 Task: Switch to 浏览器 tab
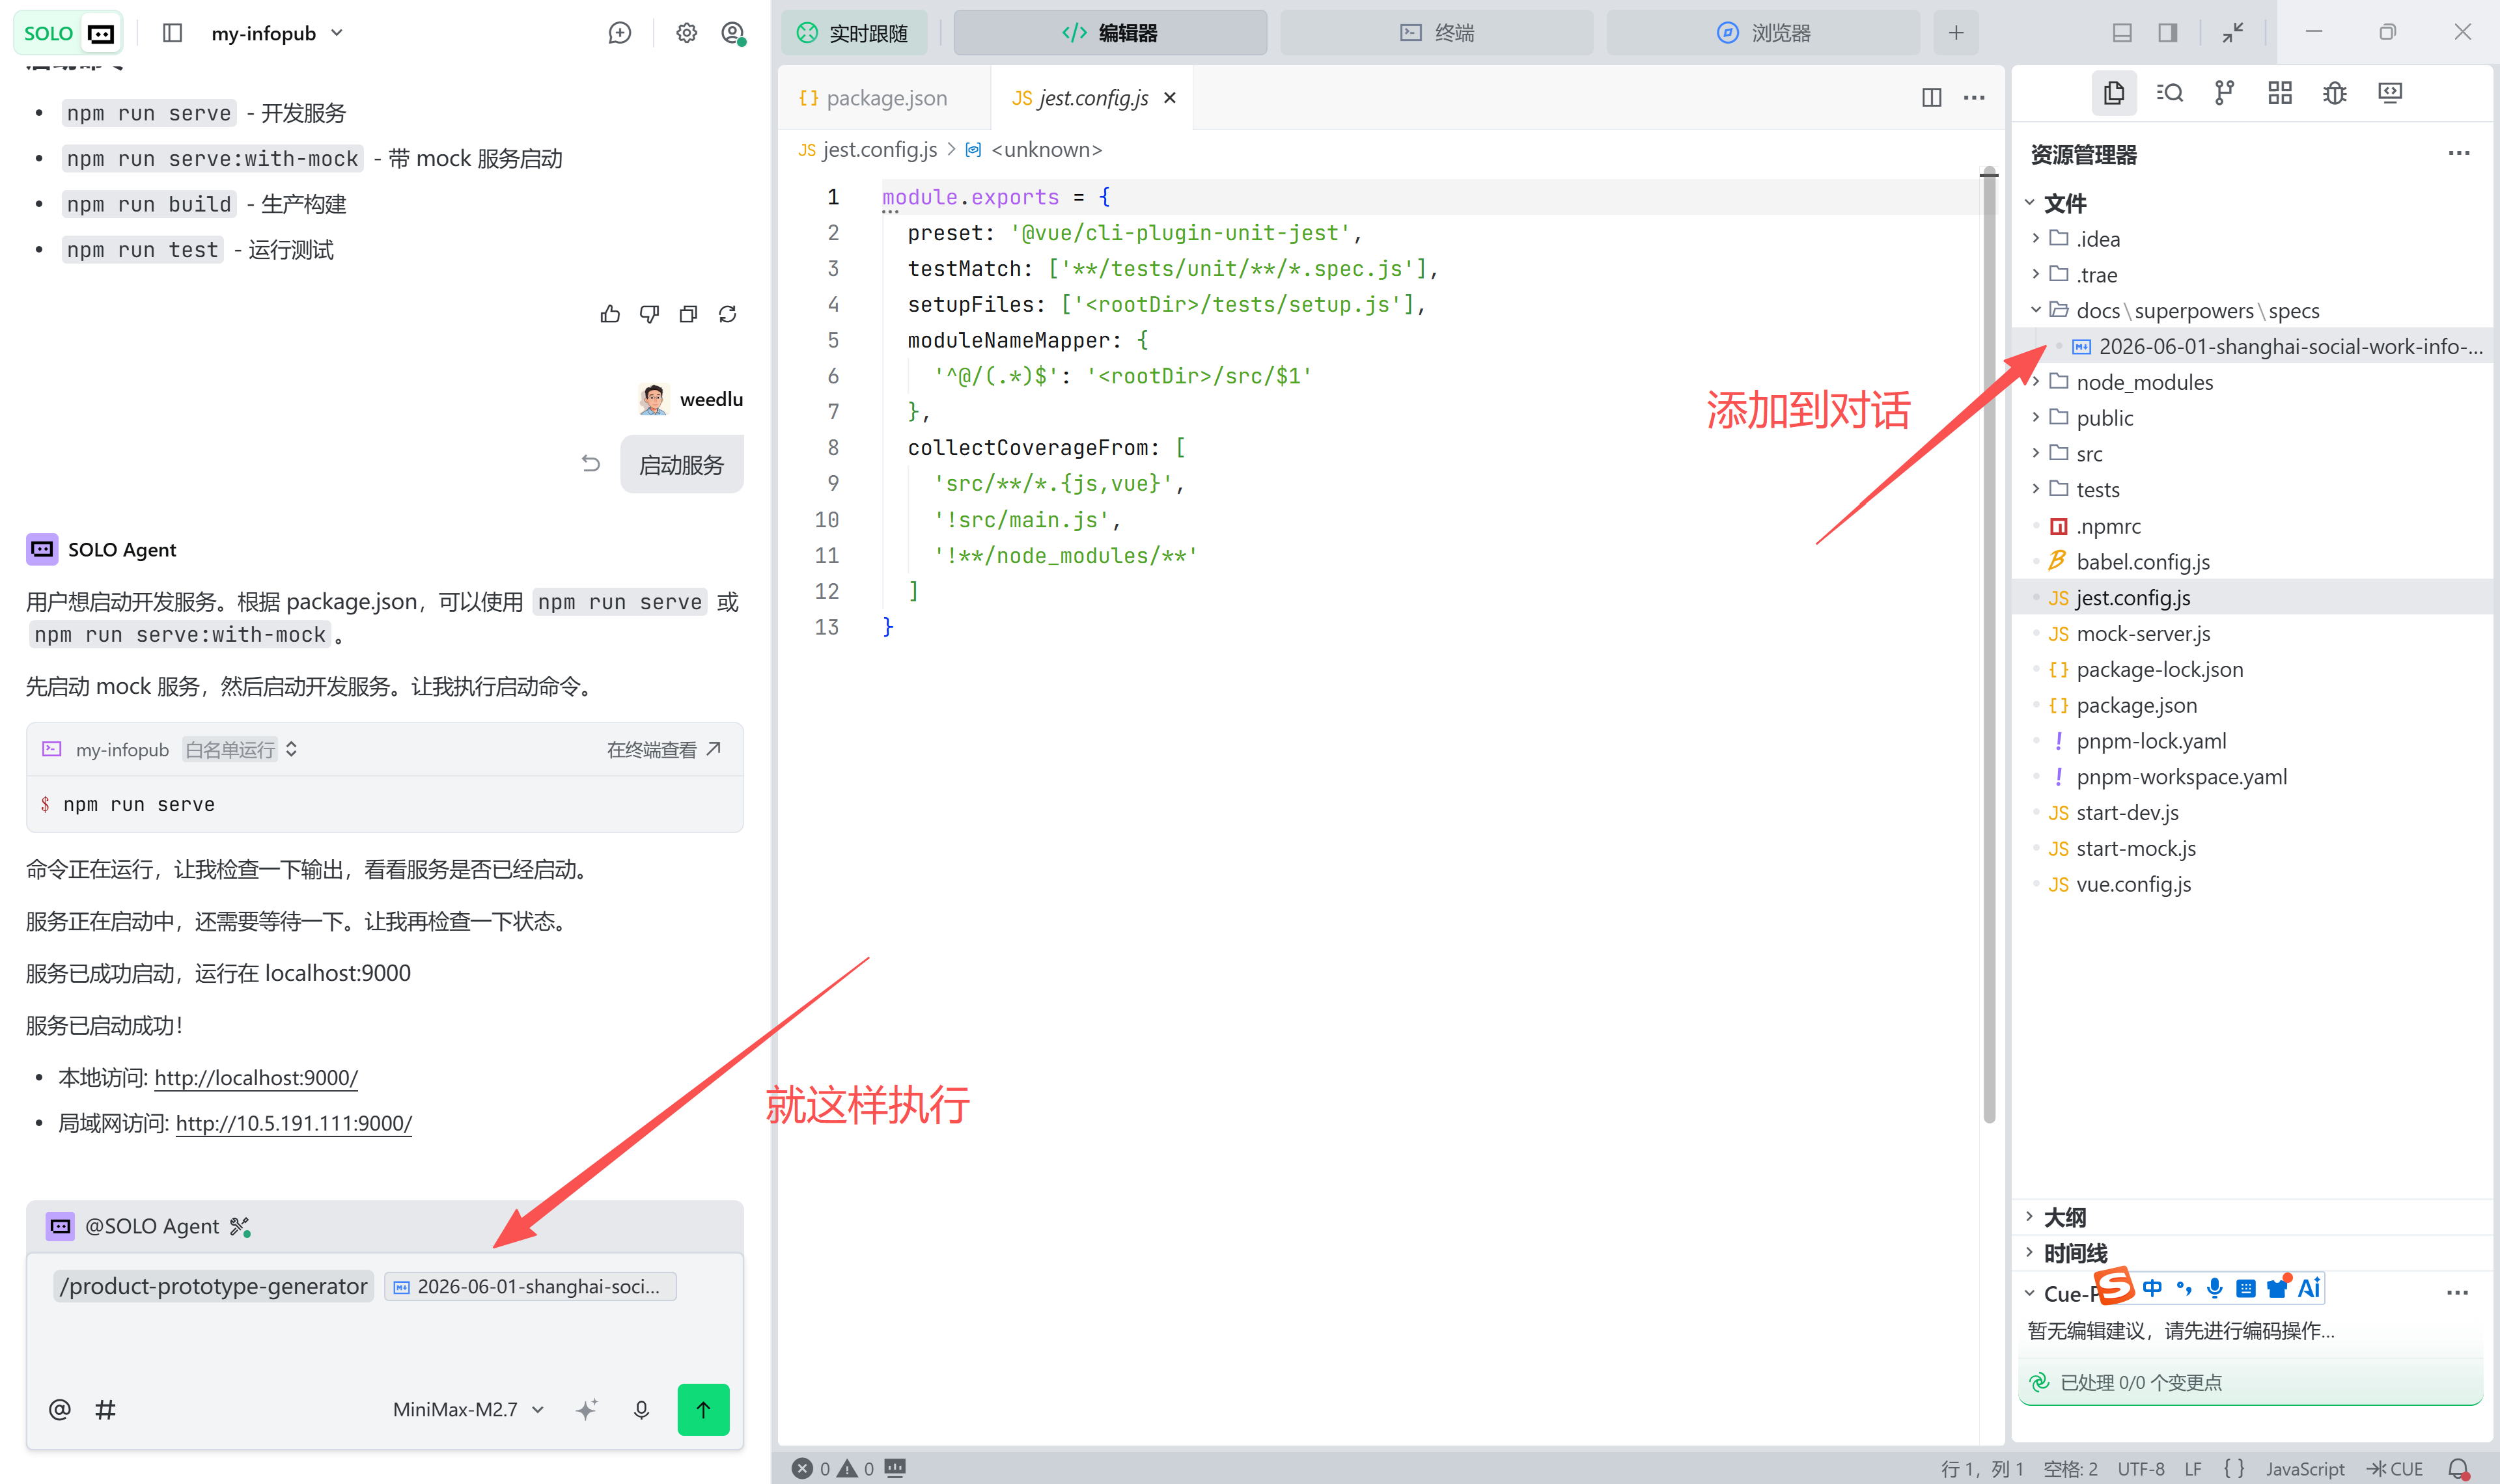[x=1762, y=33]
